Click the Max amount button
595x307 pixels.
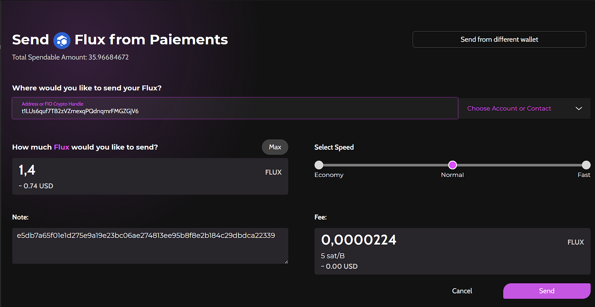pyautogui.click(x=275, y=147)
